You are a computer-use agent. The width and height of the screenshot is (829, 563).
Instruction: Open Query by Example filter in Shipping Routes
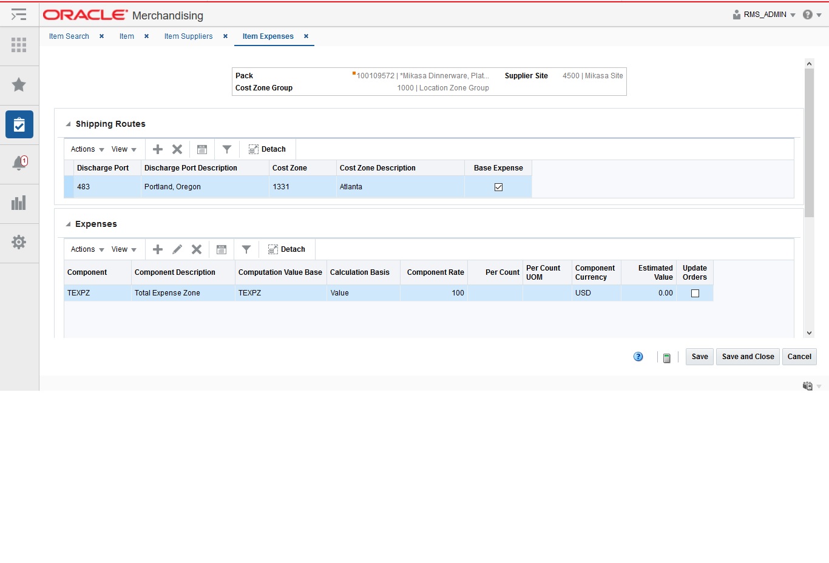pos(227,149)
